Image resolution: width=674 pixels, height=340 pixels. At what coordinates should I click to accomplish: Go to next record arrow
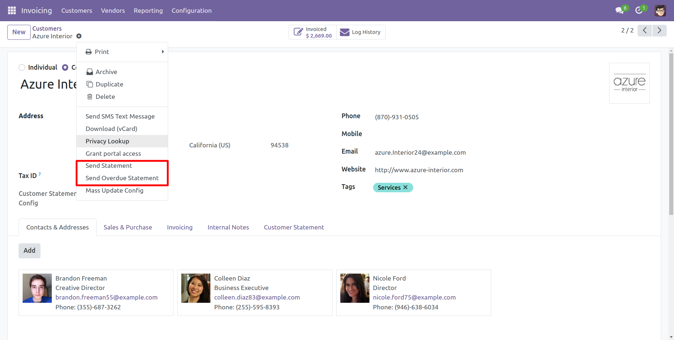pos(659,31)
